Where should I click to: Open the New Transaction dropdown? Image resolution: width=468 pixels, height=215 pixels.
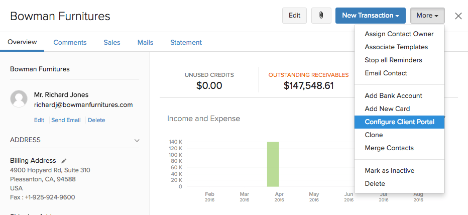(x=371, y=16)
